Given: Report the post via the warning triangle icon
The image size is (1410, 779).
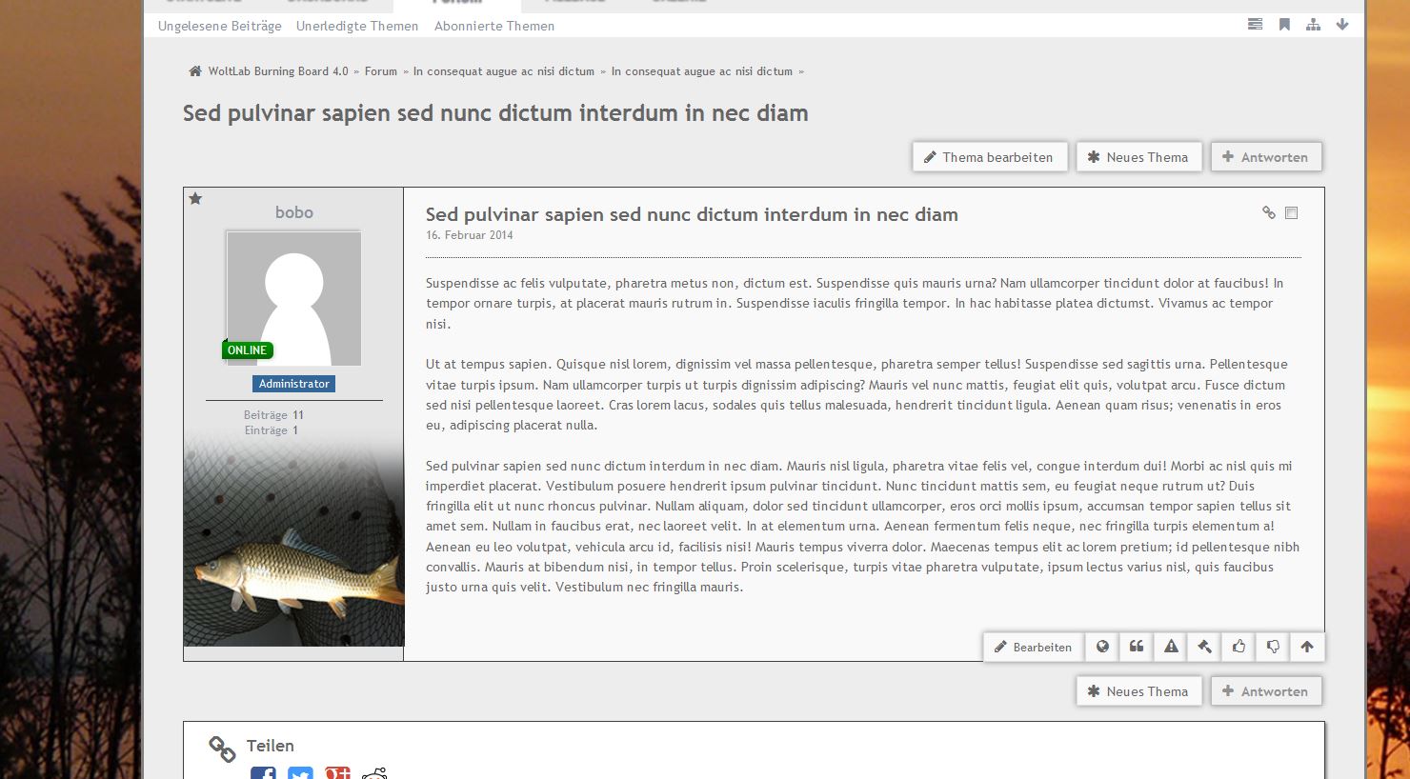Looking at the screenshot, I should pyautogui.click(x=1171, y=647).
